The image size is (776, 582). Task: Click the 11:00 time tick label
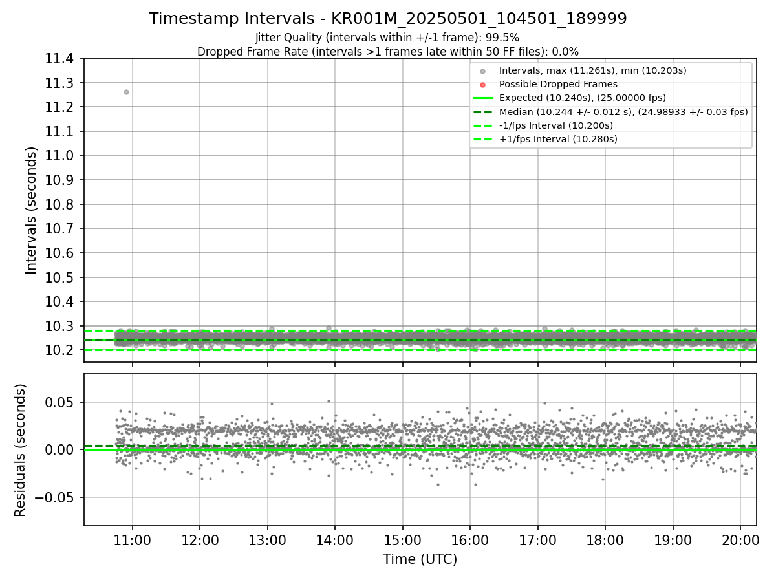133,540
